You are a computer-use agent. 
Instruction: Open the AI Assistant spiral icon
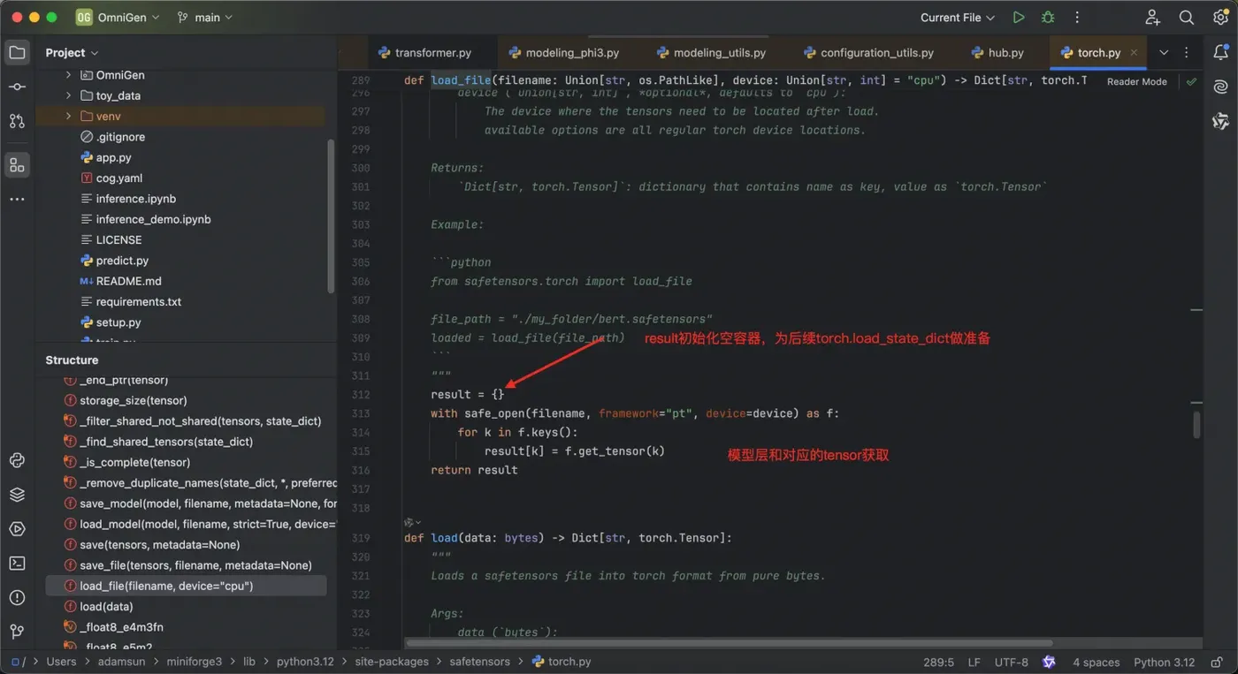tap(1221, 87)
